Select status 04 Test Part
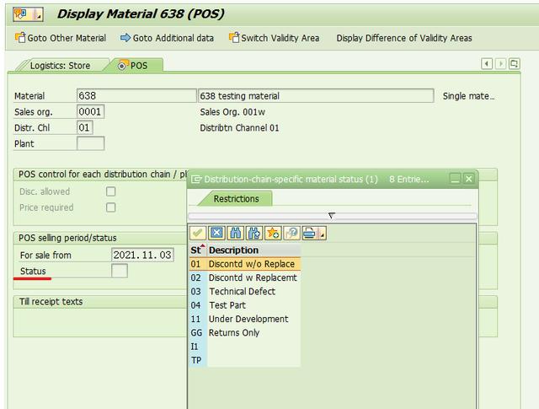Viewport: 539px width, 409px height. pyautogui.click(x=245, y=305)
